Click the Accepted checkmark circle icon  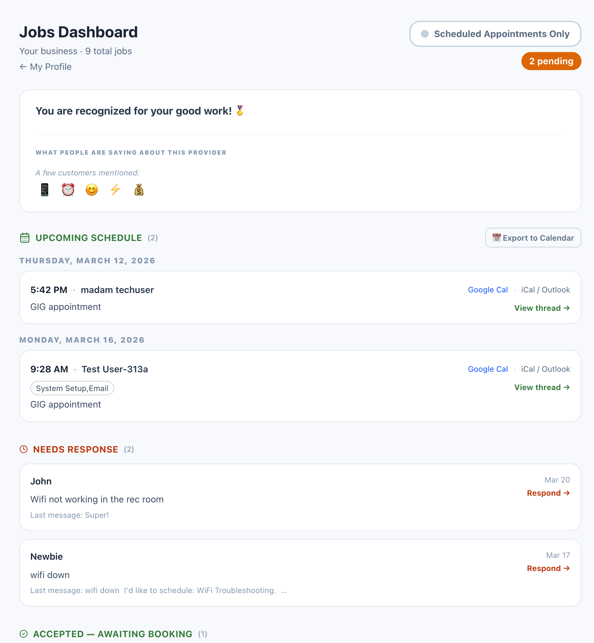point(24,634)
